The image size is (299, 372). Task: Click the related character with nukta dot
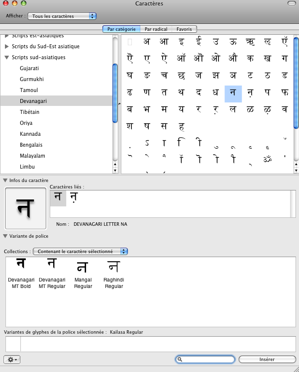click(74, 198)
